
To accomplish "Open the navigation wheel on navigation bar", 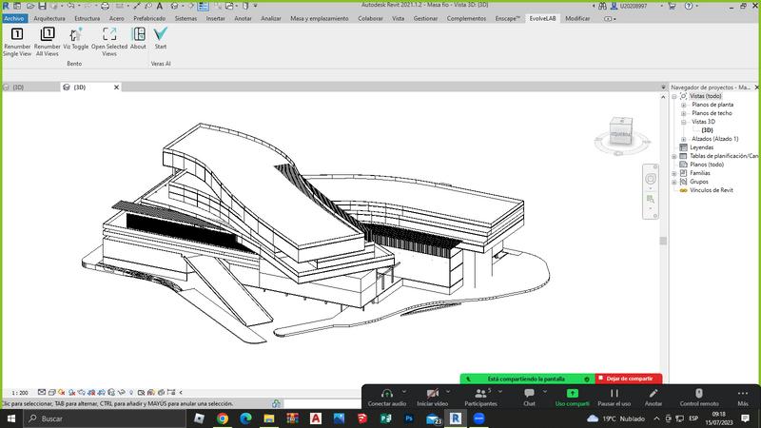I will [x=651, y=179].
